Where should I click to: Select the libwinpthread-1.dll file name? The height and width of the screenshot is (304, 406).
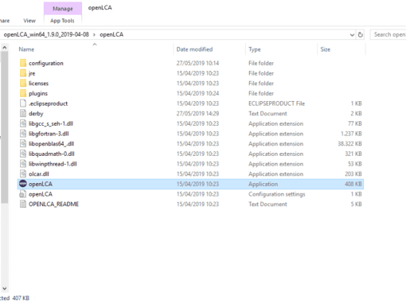pos(53,164)
